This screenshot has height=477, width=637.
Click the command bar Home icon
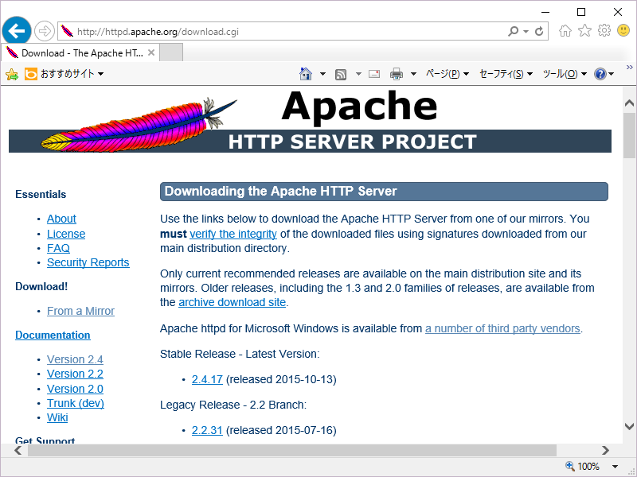click(x=306, y=74)
